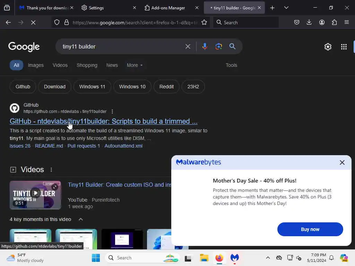
Task: Open Google quick settings gear
Action: pyautogui.click(x=328, y=47)
